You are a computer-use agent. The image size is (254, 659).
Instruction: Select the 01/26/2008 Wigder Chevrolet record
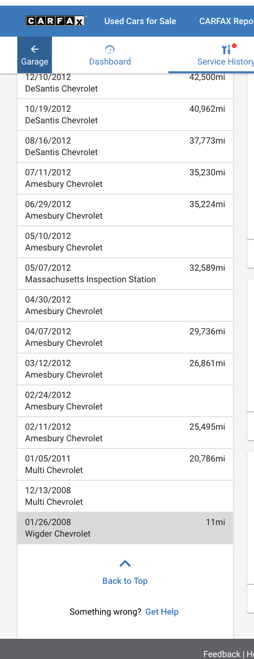pyautogui.click(x=125, y=528)
